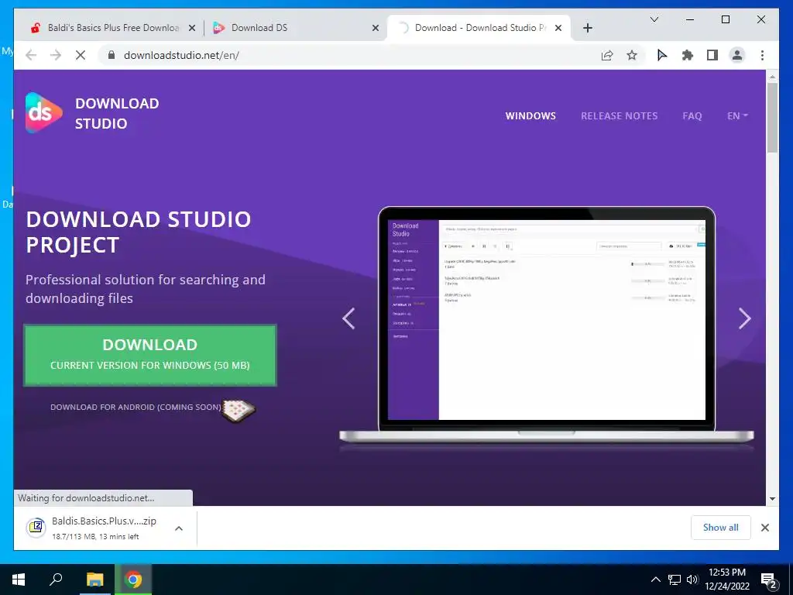Show hidden system tray icons
The height and width of the screenshot is (595, 793).
coord(655,580)
